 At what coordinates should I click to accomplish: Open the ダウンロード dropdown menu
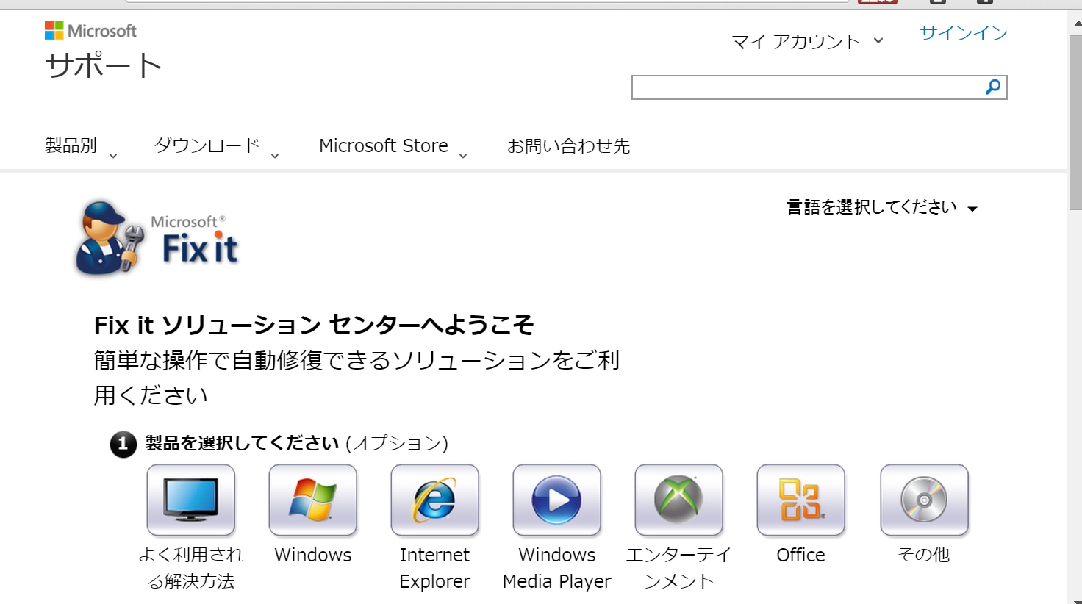(216, 146)
